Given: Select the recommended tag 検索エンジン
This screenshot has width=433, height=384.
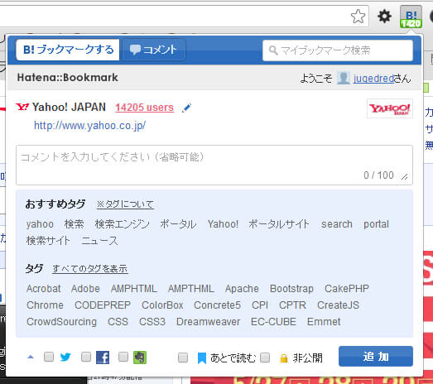Looking at the screenshot, I should 122,224.
